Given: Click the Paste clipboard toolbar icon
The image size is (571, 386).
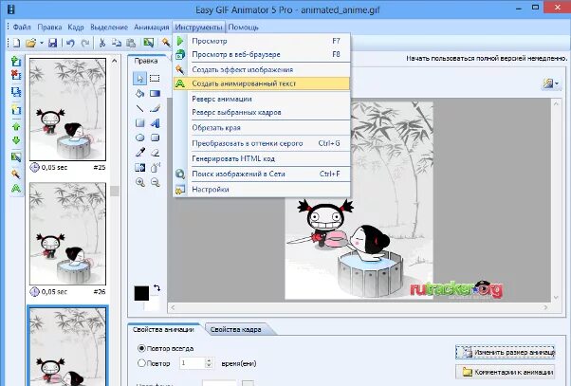Looking at the screenshot, I should pyautogui.click(x=131, y=43).
